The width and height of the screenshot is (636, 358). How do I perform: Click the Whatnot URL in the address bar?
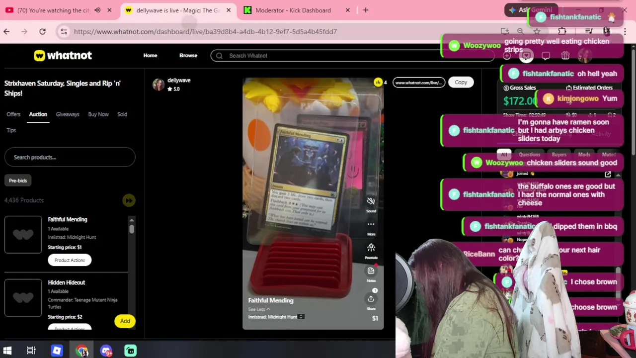point(205,32)
